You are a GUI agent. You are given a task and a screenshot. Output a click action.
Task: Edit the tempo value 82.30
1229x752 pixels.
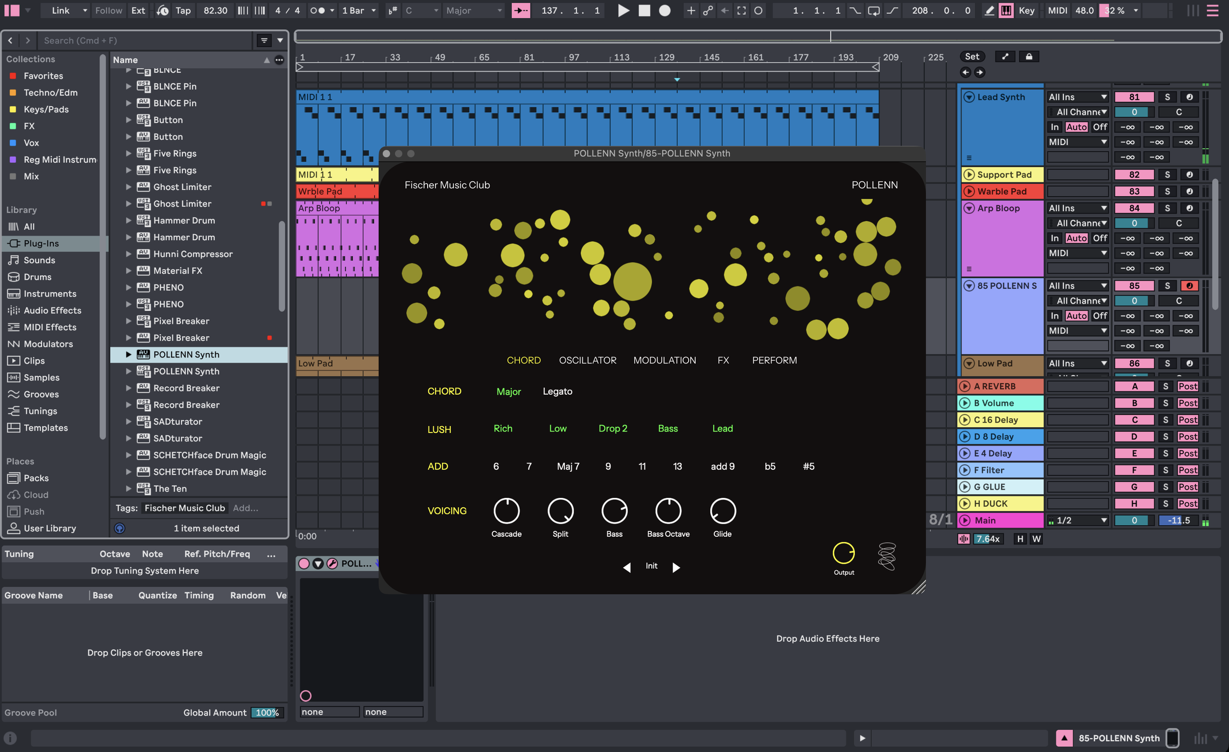pos(215,10)
